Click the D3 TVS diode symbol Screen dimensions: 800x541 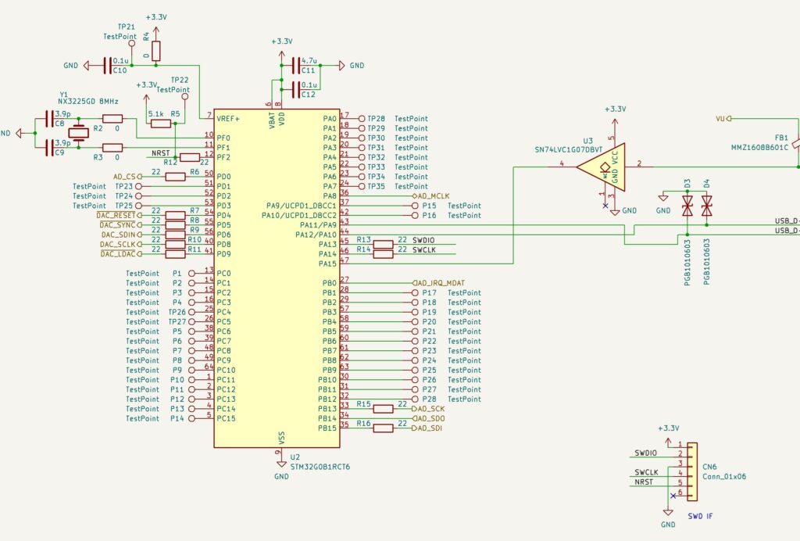click(x=687, y=206)
